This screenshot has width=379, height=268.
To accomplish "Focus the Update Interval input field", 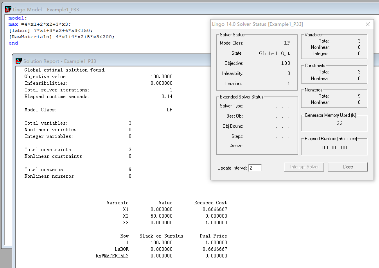I will click(255, 168).
